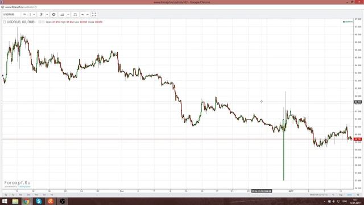Select the 1y date range button
364x205 pixels.
[13, 195]
